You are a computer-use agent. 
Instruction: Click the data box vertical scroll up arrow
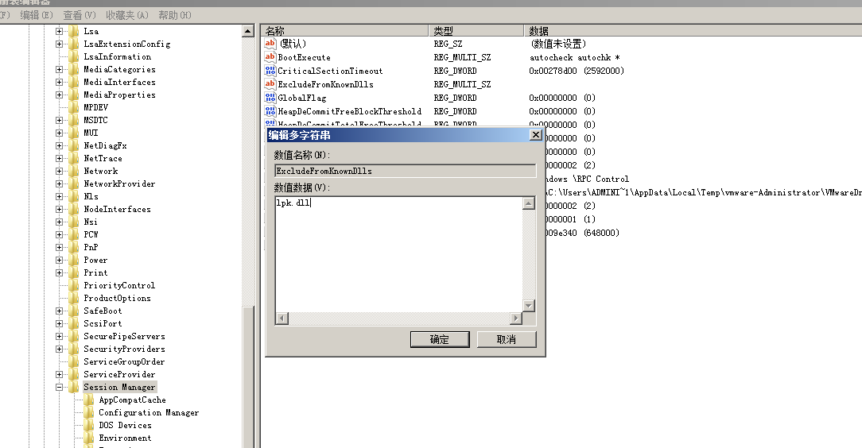tap(528, 203)
